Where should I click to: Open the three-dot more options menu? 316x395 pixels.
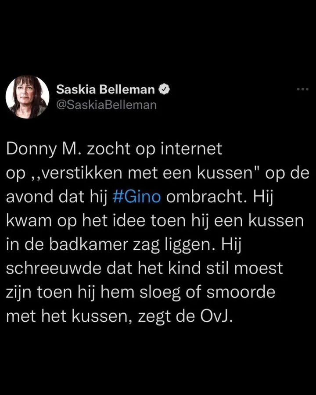(x=302, y=90)
